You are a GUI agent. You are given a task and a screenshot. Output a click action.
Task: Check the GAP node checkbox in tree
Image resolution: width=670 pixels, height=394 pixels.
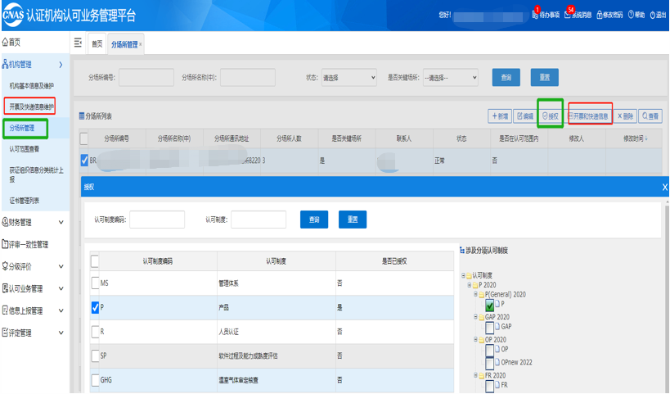(x=490, y=328)
